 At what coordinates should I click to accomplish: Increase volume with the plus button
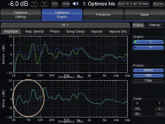[44, 4]
